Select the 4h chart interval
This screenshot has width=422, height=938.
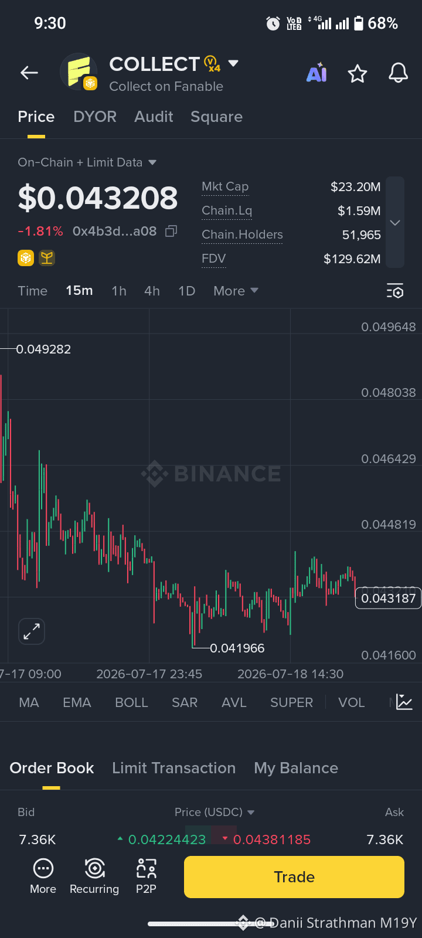coord(152,291)
